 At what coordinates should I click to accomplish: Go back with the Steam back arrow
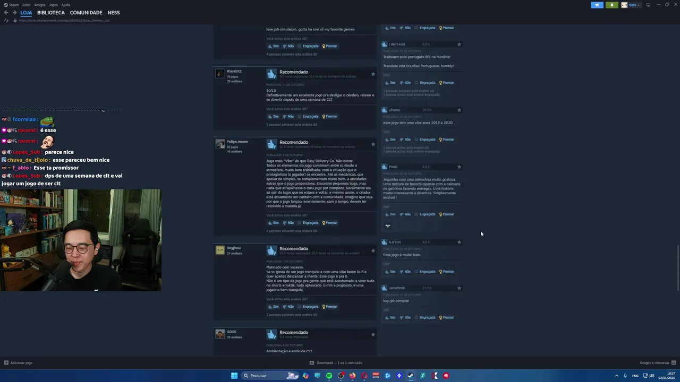tap(6, 13)
